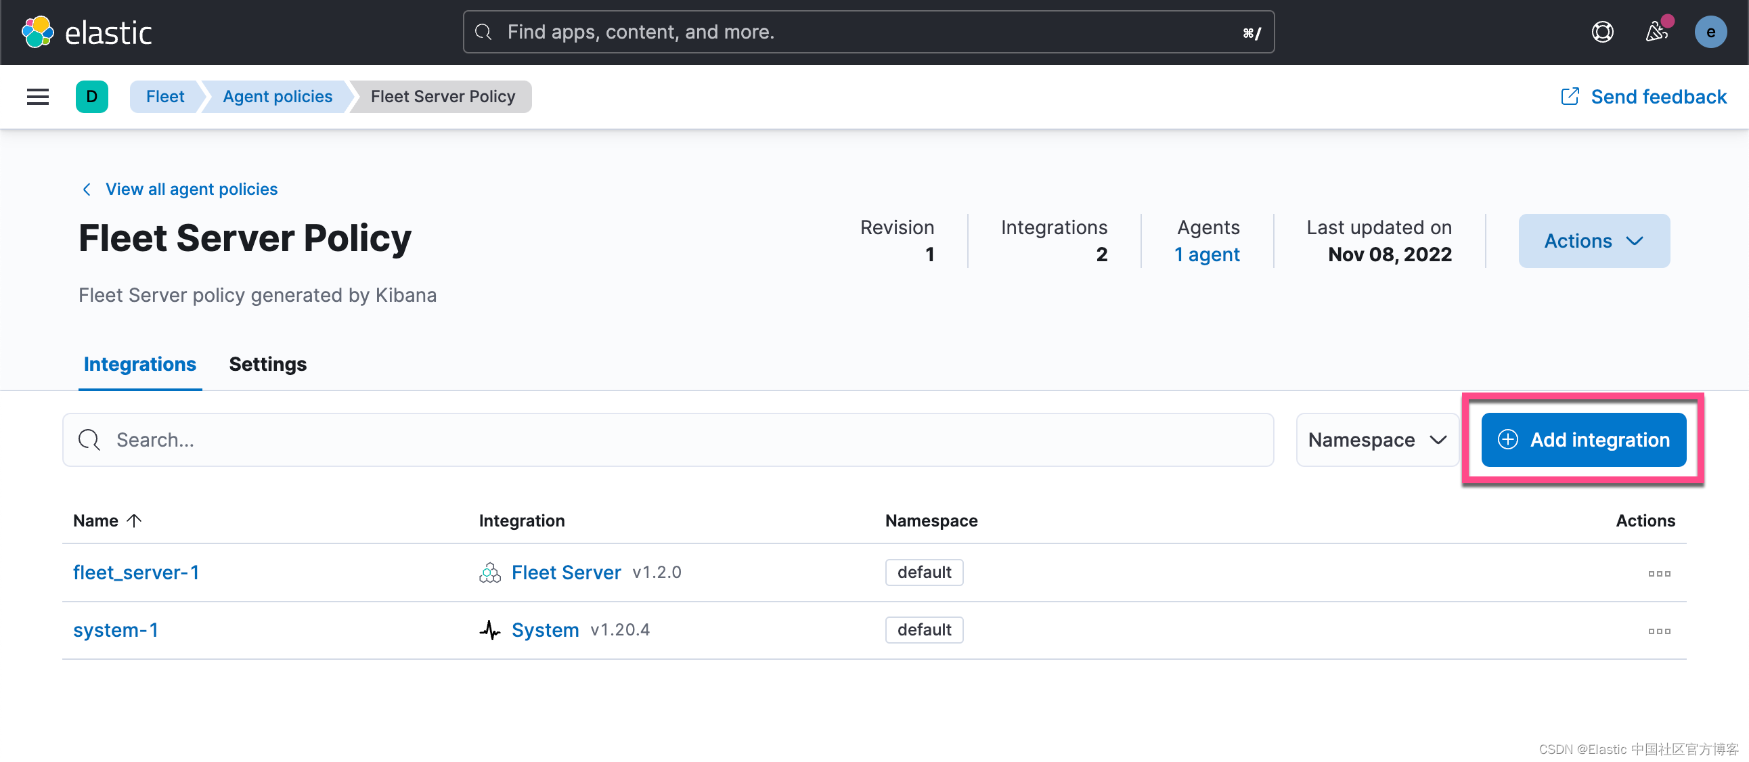The height and width of the screenshot is (762, 1749).
Task: Open the system-1 integration policy
Action: [116, 629]
